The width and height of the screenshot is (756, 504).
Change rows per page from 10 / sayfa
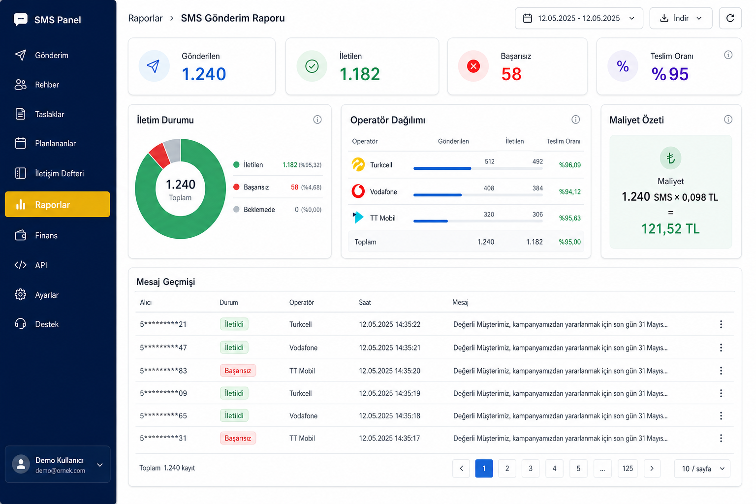pyautogui.click(x=702, y=469)
